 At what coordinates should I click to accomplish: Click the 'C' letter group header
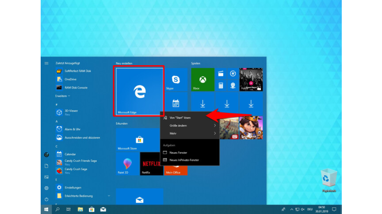click(x=57, y=146)
